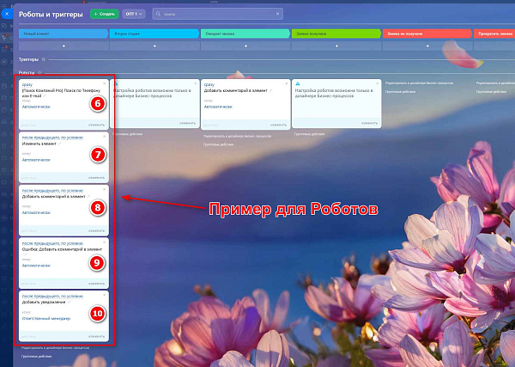Image resolution: width=515 pixels, height=367 pixels.
Task: Focus the поиск search field
Action: coord(218,14)
